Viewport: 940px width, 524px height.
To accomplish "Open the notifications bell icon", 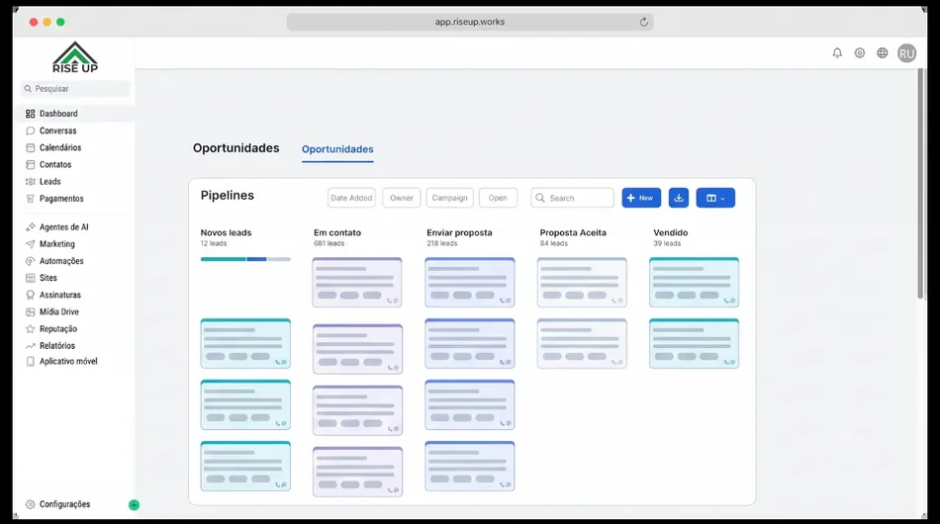I will click(x=837, y=52).
